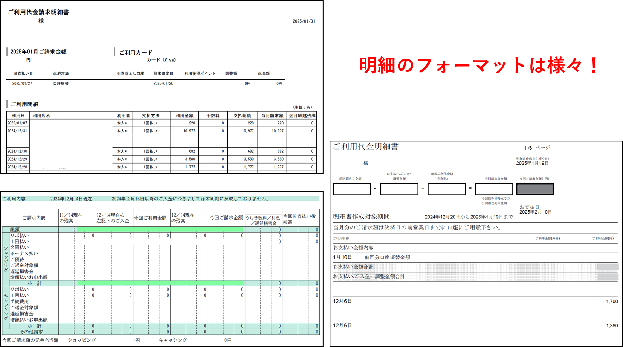The image size is (623, 347).
Task: Click the 支払総額 table header
Action: coord(242,116)
